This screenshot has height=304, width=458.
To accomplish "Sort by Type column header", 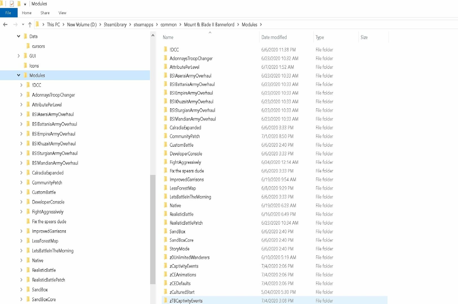I will point(320,37).
